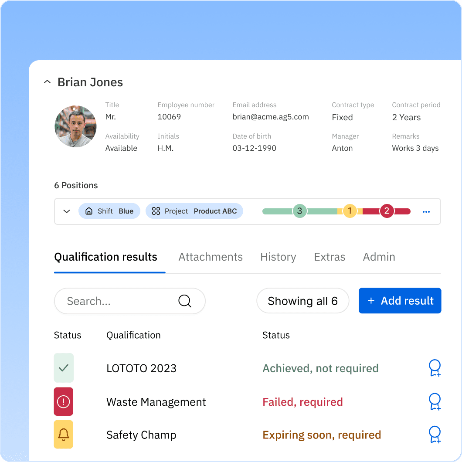Image resolution: width=462 pixels, height=462 pixels.
Task: Click the certificate icon on the Safety Champ row
Action: [435, 435]
